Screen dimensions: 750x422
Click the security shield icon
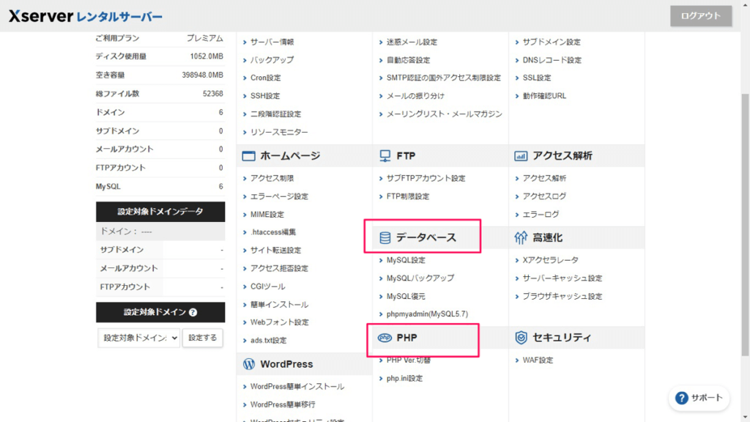pyautogui.click(x=521, y=338)
